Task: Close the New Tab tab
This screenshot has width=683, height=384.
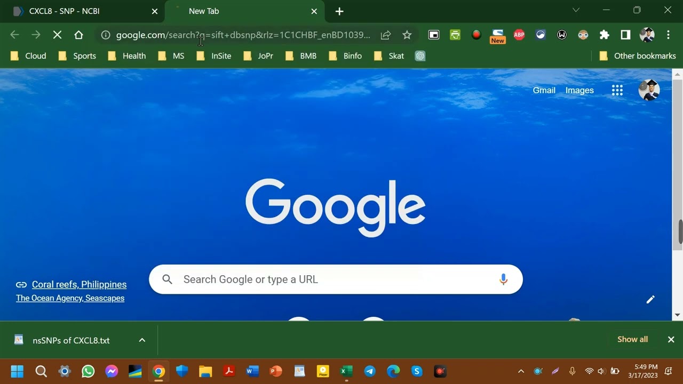Action: point(314,11)
